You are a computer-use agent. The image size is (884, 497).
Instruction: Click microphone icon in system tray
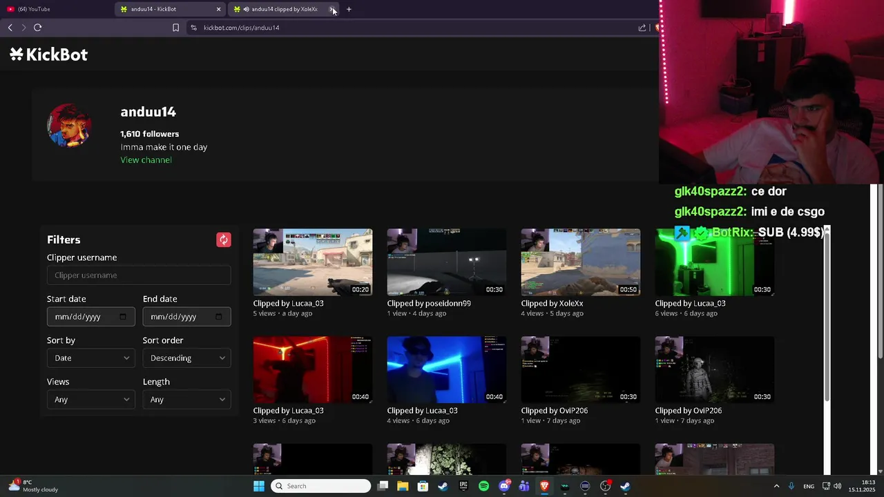point(791,486)
